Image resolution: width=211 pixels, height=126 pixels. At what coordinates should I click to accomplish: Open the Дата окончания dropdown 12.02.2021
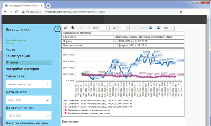point(28,115)
